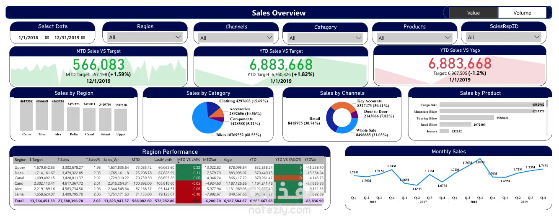This screenshot has height=216, width=559.
Task: Select the Road Bikes product bar
Action: [455, 125]
